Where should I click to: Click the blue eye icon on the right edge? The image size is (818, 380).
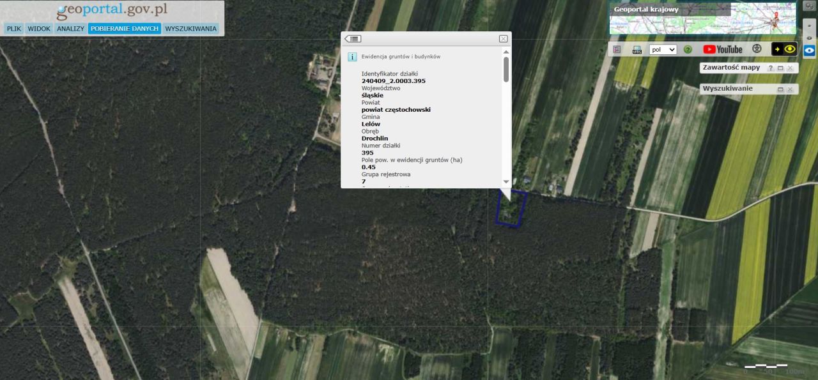coord(809,50)
